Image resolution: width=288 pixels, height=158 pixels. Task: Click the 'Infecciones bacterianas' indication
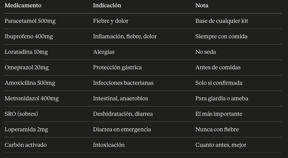pos(123,83)
